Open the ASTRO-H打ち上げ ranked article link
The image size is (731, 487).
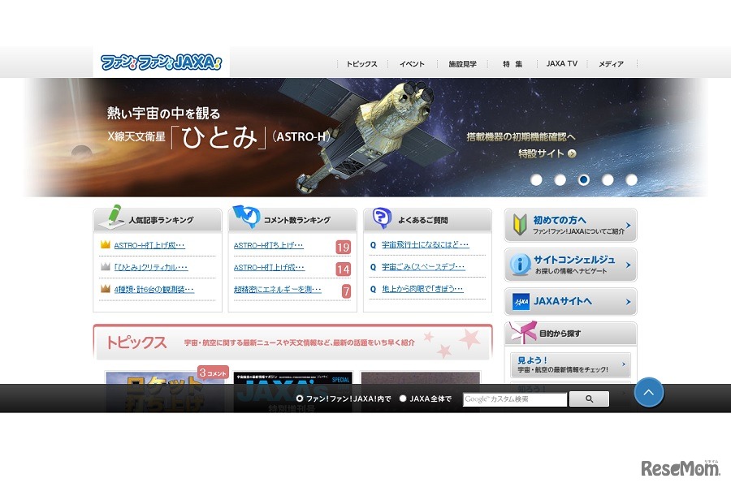pyautogui.click(x=150, y=244)
